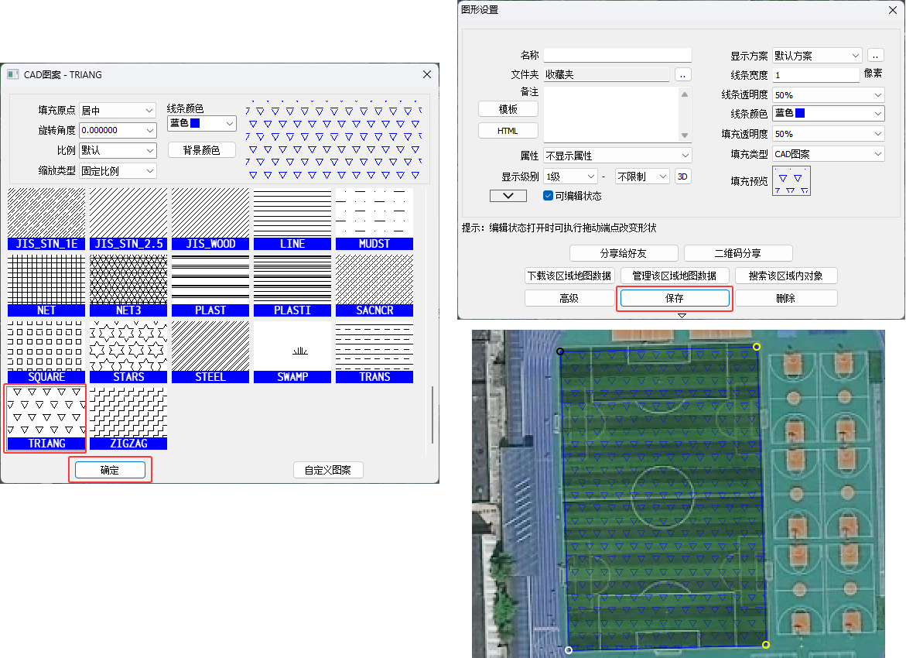Click 确定 in CAD图案 dialog

point(110,470)
